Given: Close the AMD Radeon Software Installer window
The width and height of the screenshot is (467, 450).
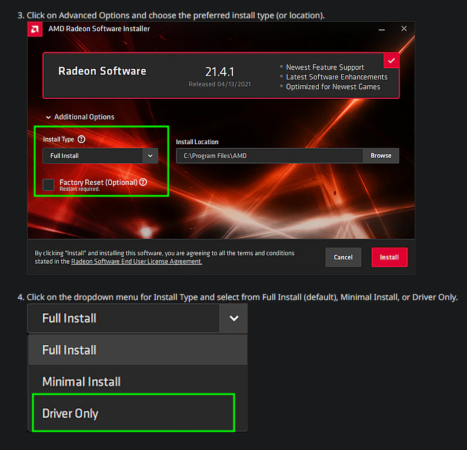Looking at the screenshot, I should pos(404,29).
